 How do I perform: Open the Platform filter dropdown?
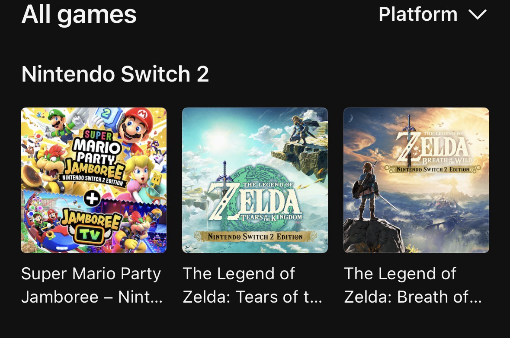(418, 14)
